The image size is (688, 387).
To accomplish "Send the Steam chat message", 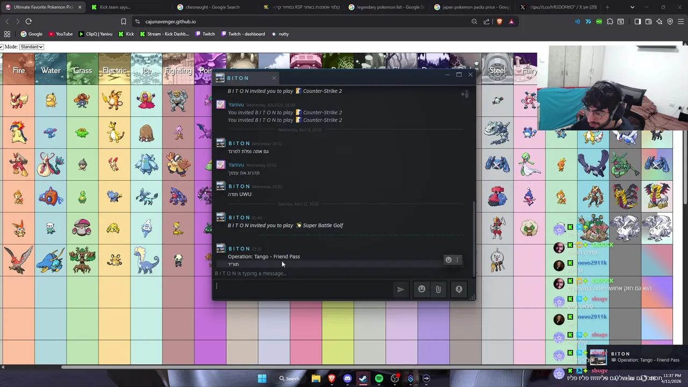I will click(400, 289).
